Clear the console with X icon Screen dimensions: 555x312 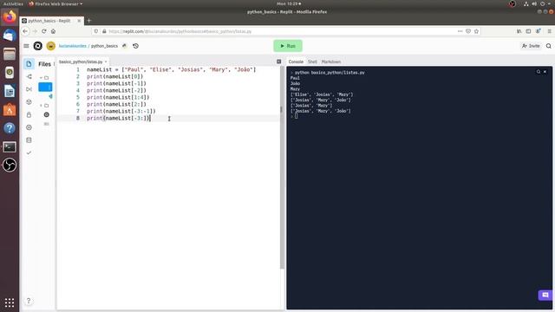tap(545, 72)
